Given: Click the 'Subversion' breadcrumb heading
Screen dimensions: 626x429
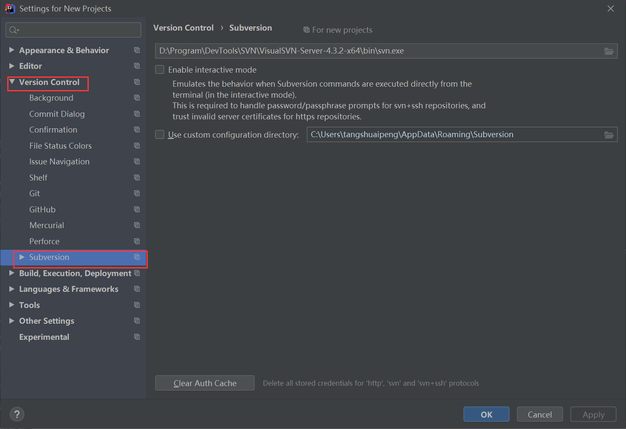Looking at the screenshot, I should [x=251, y=28].
